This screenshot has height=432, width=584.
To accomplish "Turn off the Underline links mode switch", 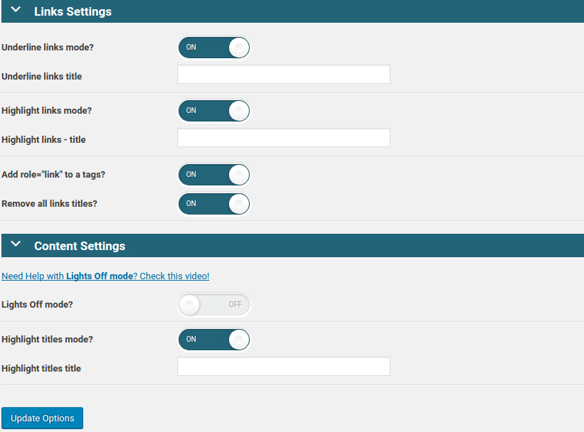I will tap(213, 48).
